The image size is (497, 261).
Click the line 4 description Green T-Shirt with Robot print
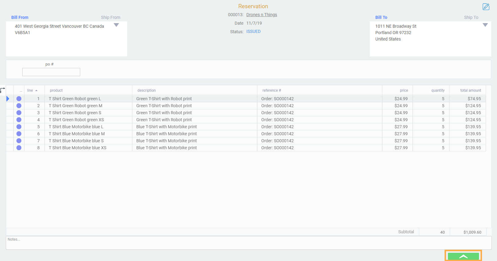[x=164, y=120]
